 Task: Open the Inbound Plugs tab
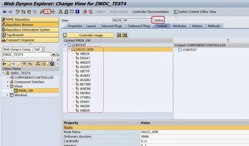point(112,26)
